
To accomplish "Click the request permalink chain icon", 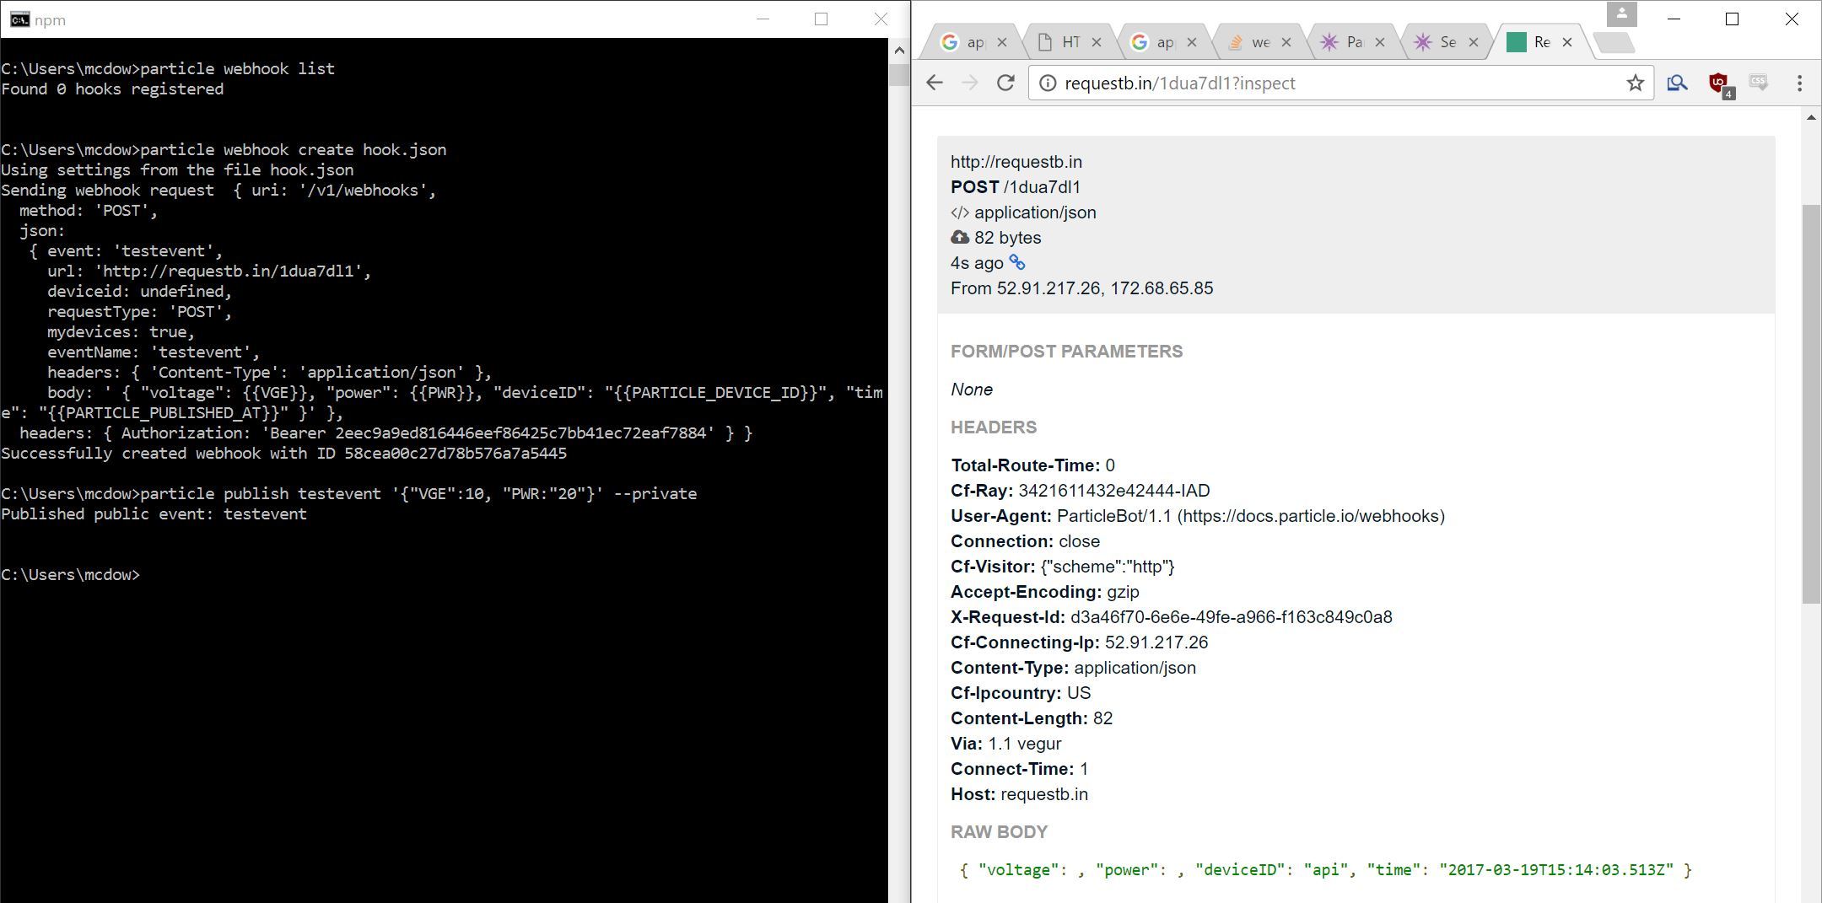I will click(1017, 262).
